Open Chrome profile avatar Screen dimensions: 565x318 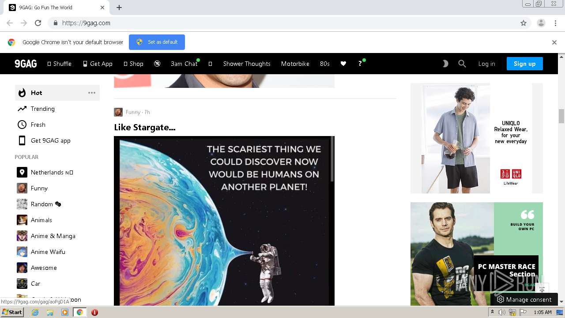(541, 23)
